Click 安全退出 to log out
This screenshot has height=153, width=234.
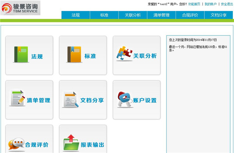click(x=227, y=4)
